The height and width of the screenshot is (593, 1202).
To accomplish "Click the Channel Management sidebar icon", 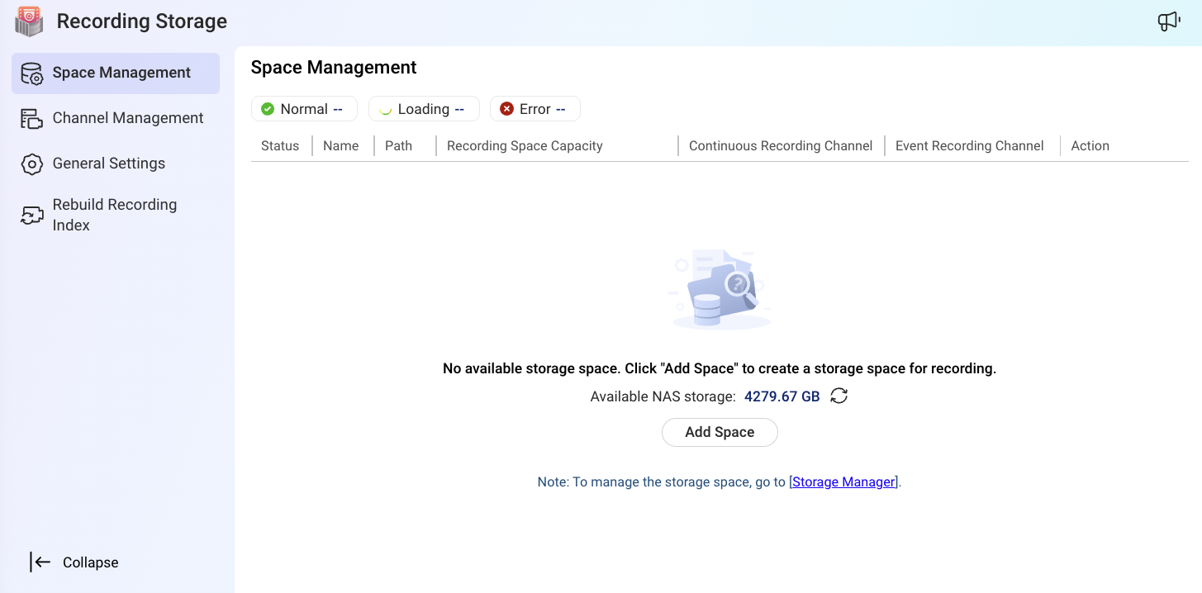I will (31, 119).
